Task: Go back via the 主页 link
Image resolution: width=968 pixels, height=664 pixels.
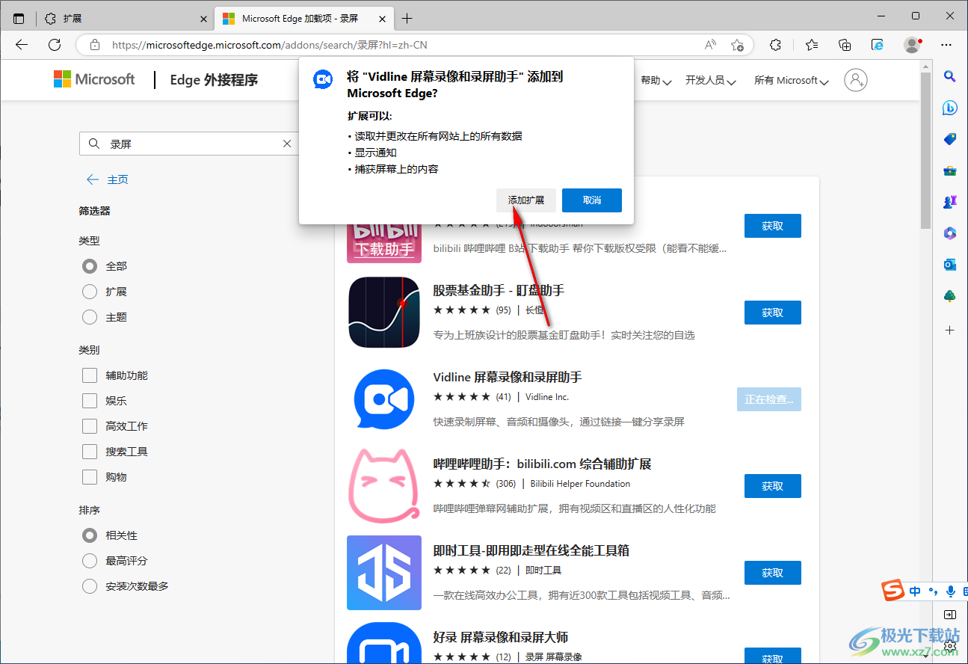Action: (108, 179)
